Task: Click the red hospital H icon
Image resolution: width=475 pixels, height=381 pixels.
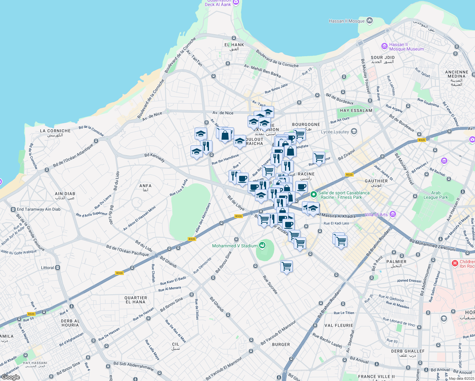Action: pos(455,263)
